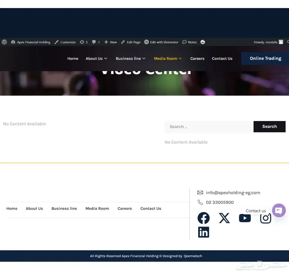Click the phone handset icon

[x=200, y=202]
